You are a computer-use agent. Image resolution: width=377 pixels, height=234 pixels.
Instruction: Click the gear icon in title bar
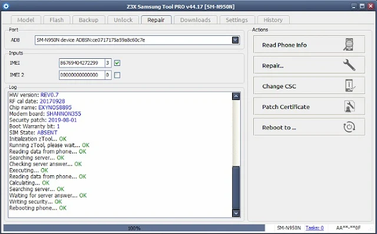click(x=6, y=6)
